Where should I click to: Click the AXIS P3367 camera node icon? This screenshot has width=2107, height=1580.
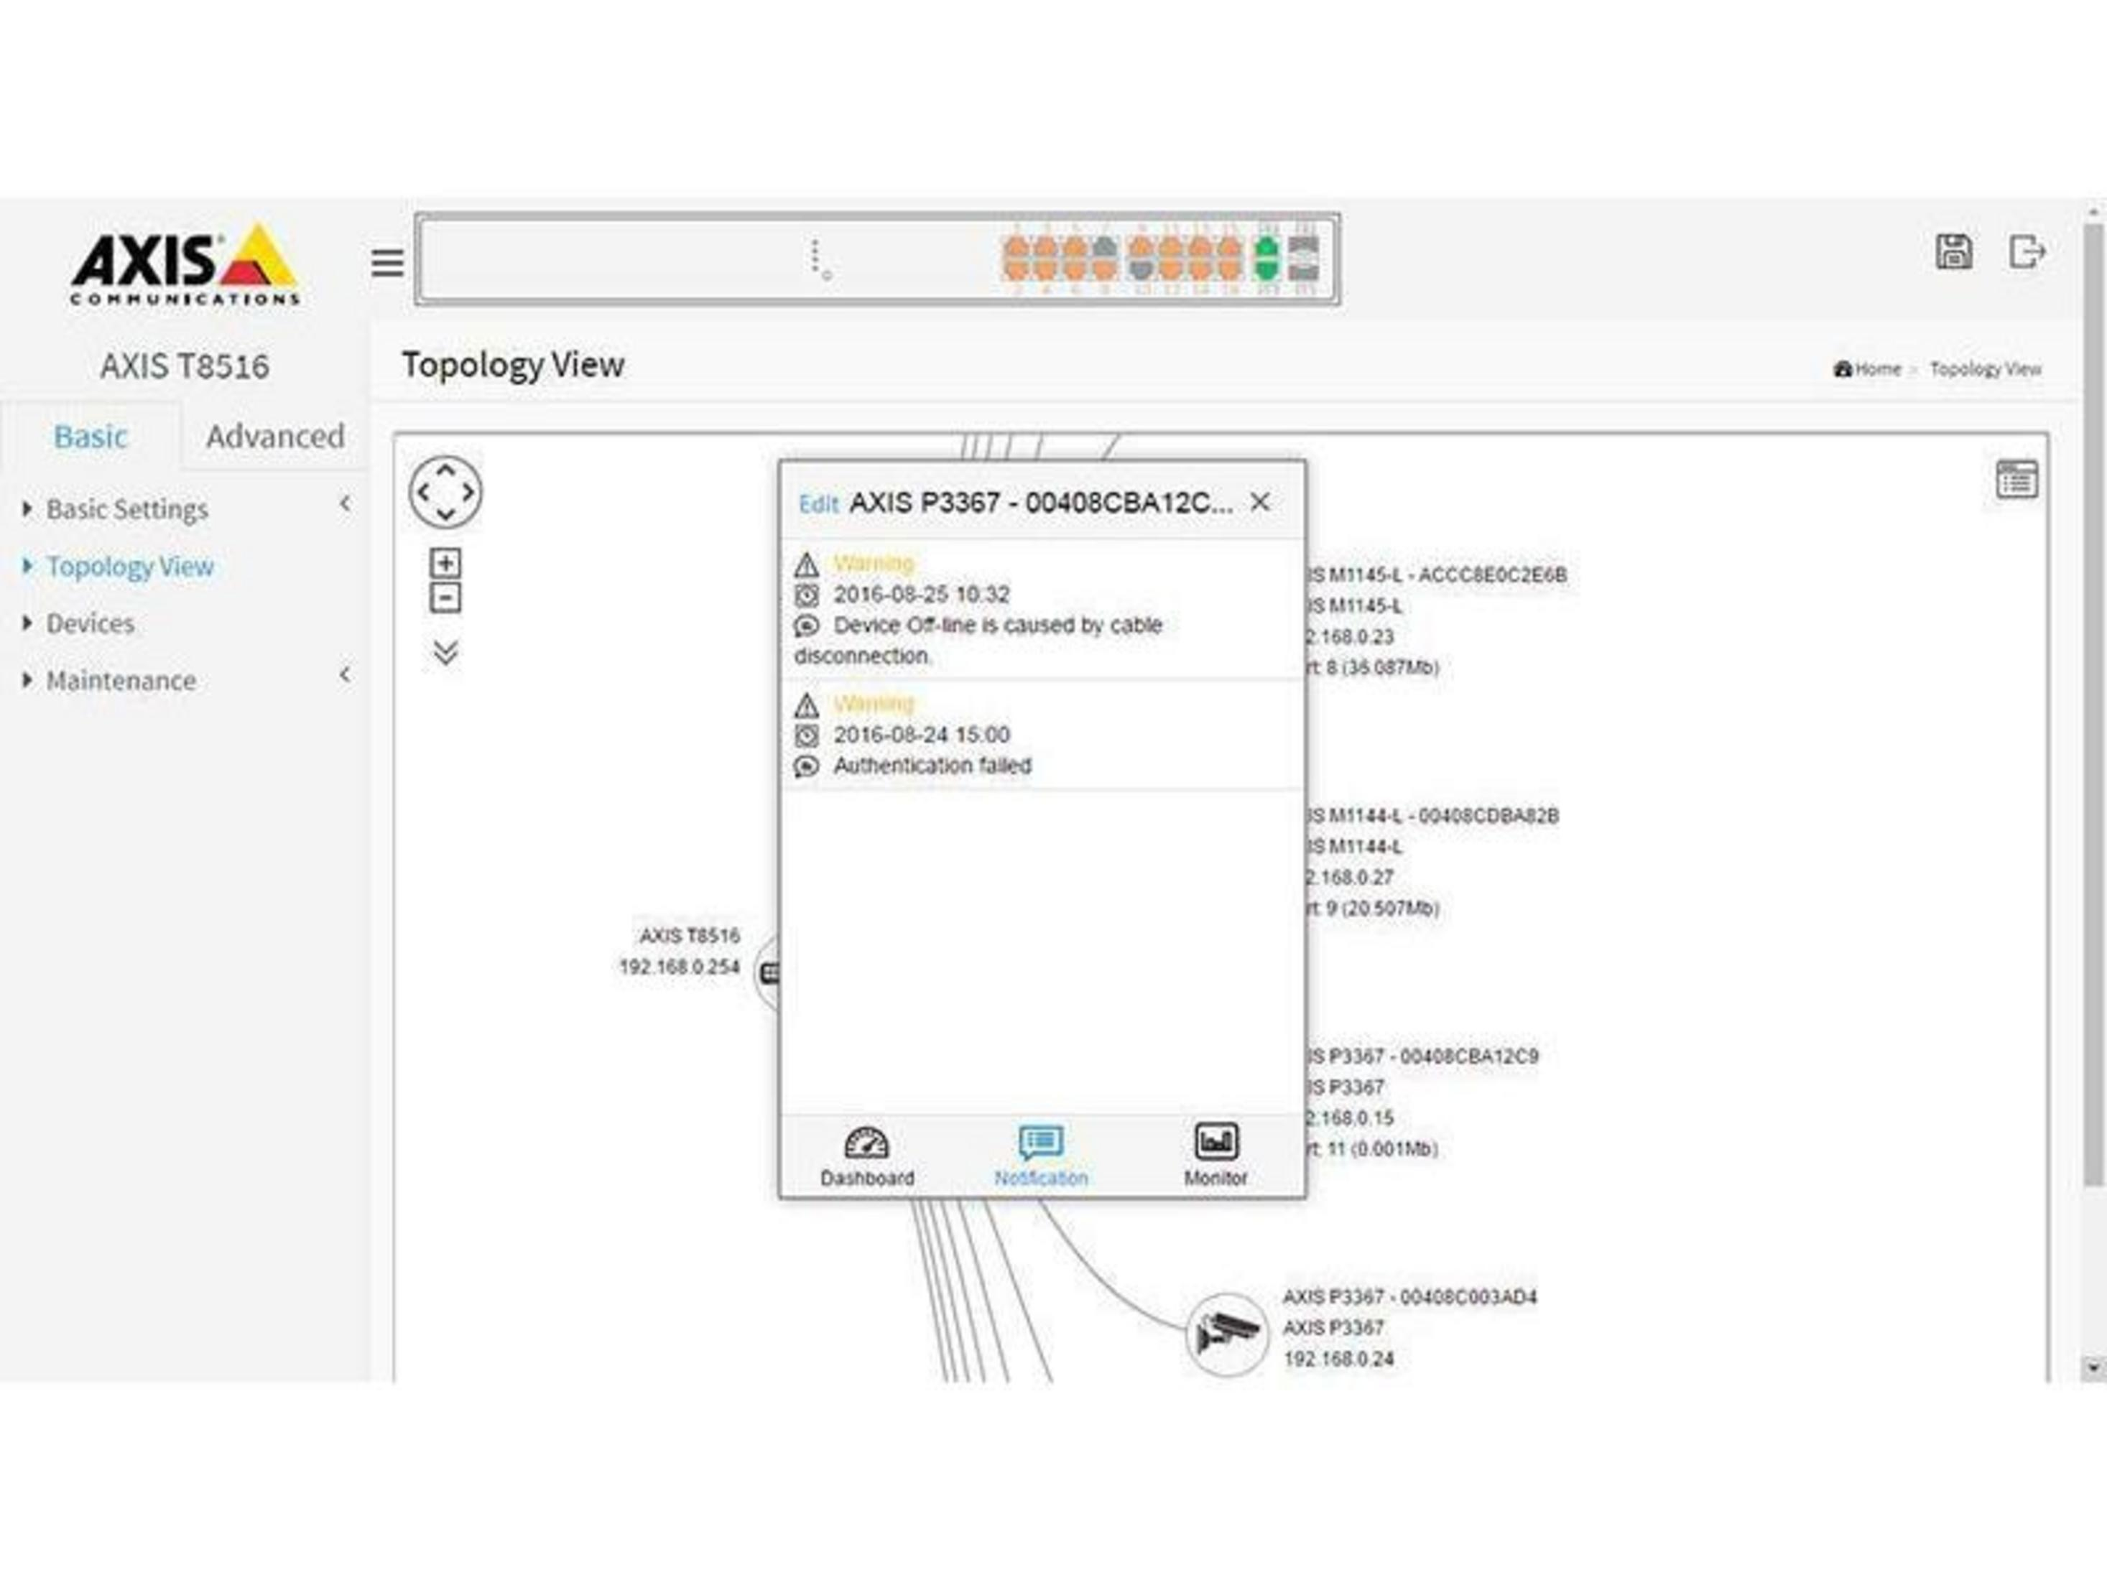tap(1227, 1334)
